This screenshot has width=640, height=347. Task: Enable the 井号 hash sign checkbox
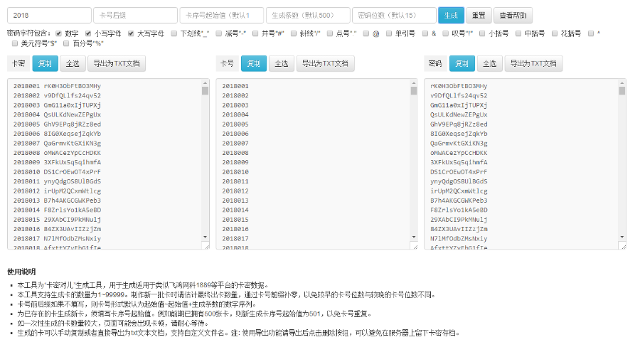point(255,33)
